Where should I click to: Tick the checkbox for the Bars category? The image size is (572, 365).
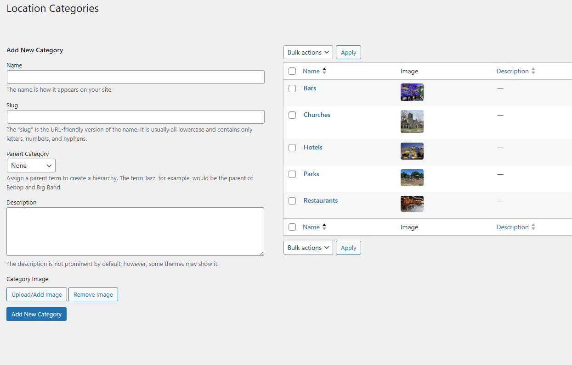[x=292, y=88]
